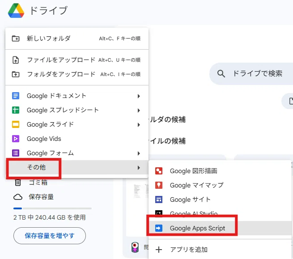The image size is (293, 259).
Task: Click the Google Apps Script arrow icon
Action: [x=159, y=228]
